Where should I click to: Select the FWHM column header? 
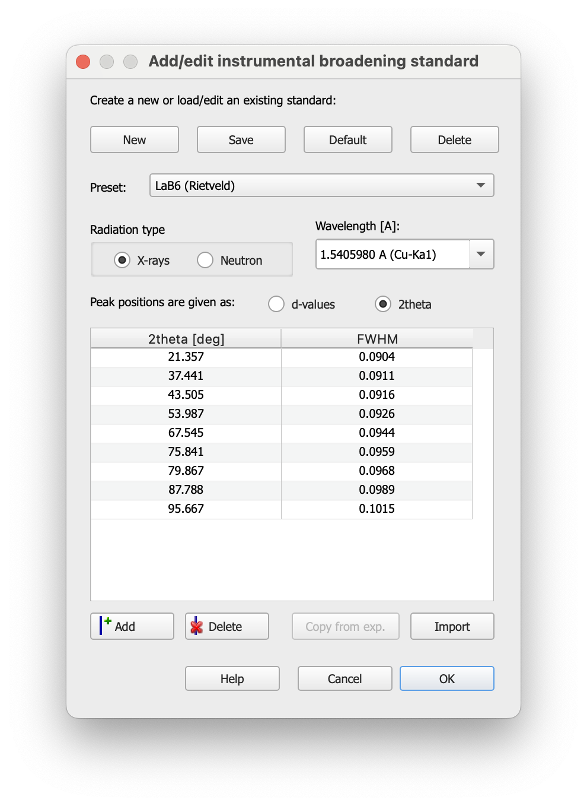377,338
